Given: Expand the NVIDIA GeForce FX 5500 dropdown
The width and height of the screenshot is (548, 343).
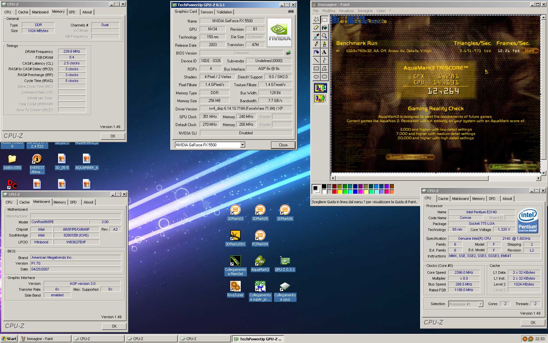Looking at the screenshot, I should pos(242,145).
